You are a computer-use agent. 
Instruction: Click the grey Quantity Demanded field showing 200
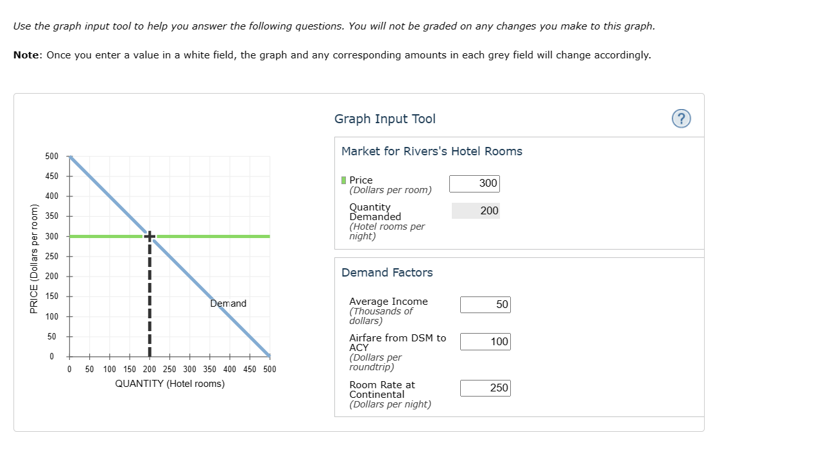coord(476,210)
